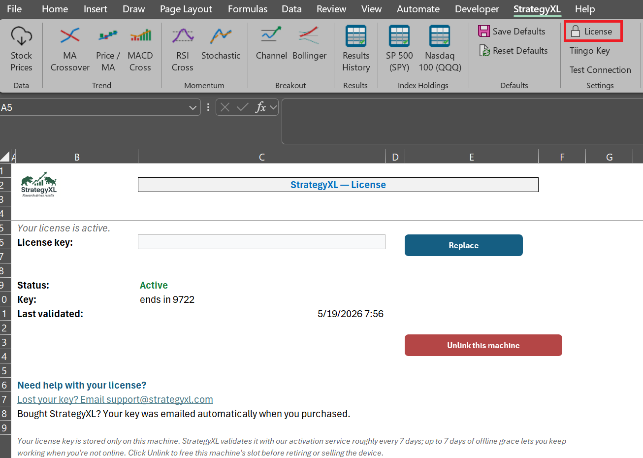Select the Your license is active cell
Screen dimensions: 643x458
coord(64,228)
